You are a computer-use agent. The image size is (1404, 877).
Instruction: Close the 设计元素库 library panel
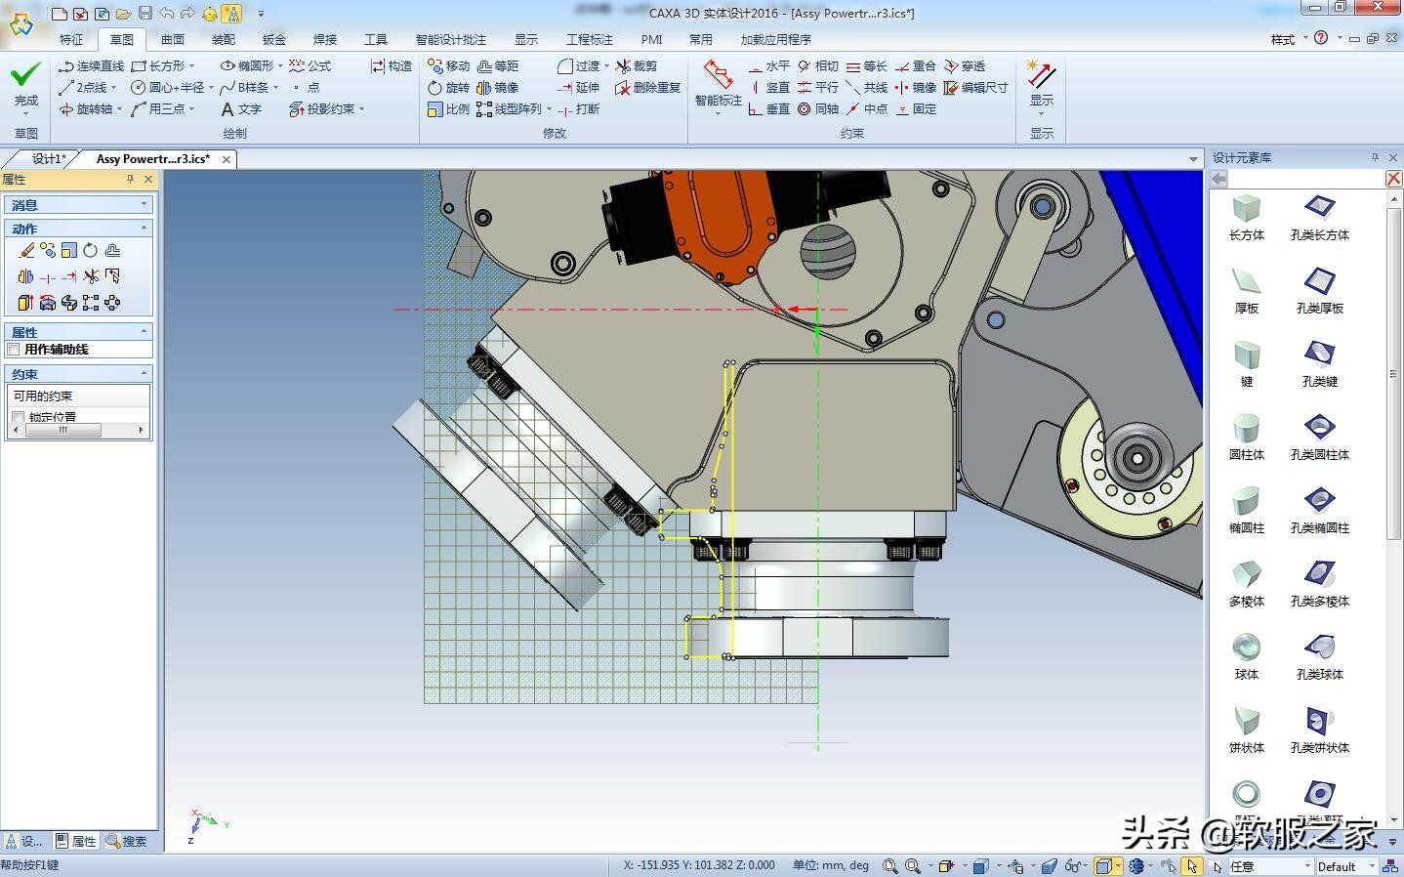pos(1393,157)
